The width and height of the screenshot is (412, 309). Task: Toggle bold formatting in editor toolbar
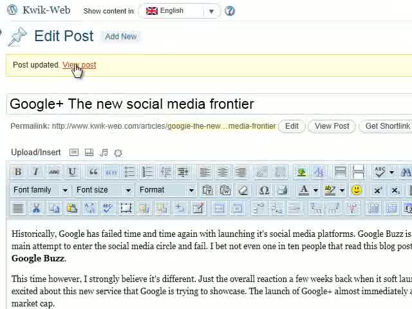click(18, 172)
